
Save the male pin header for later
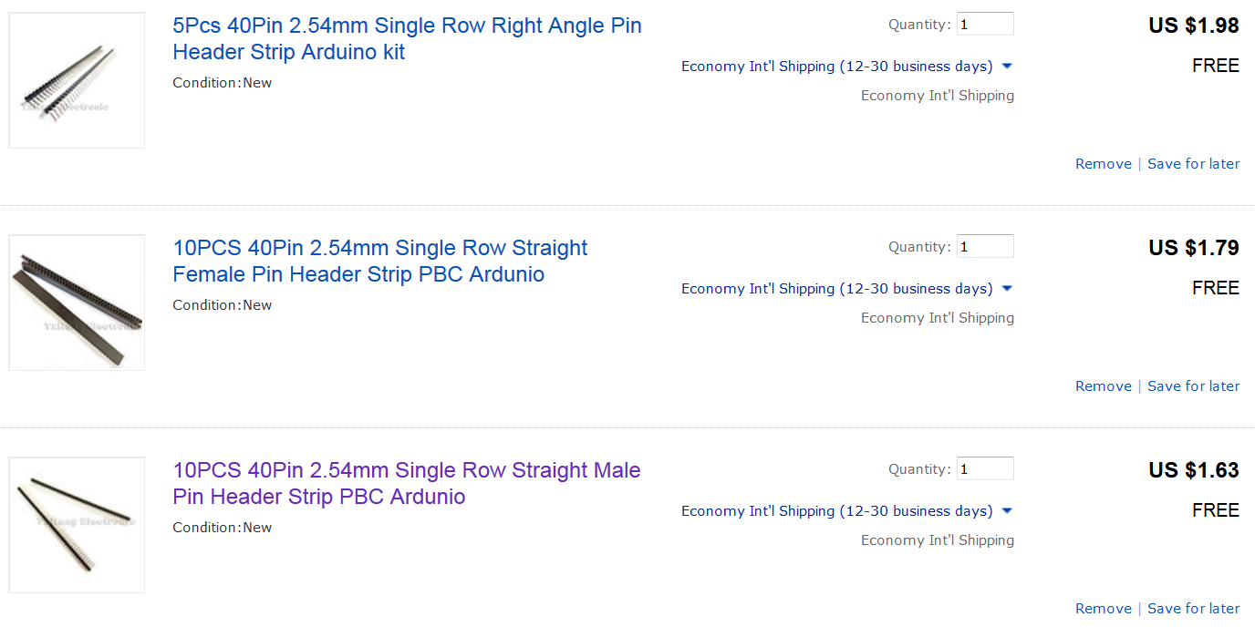(1193, 609)
